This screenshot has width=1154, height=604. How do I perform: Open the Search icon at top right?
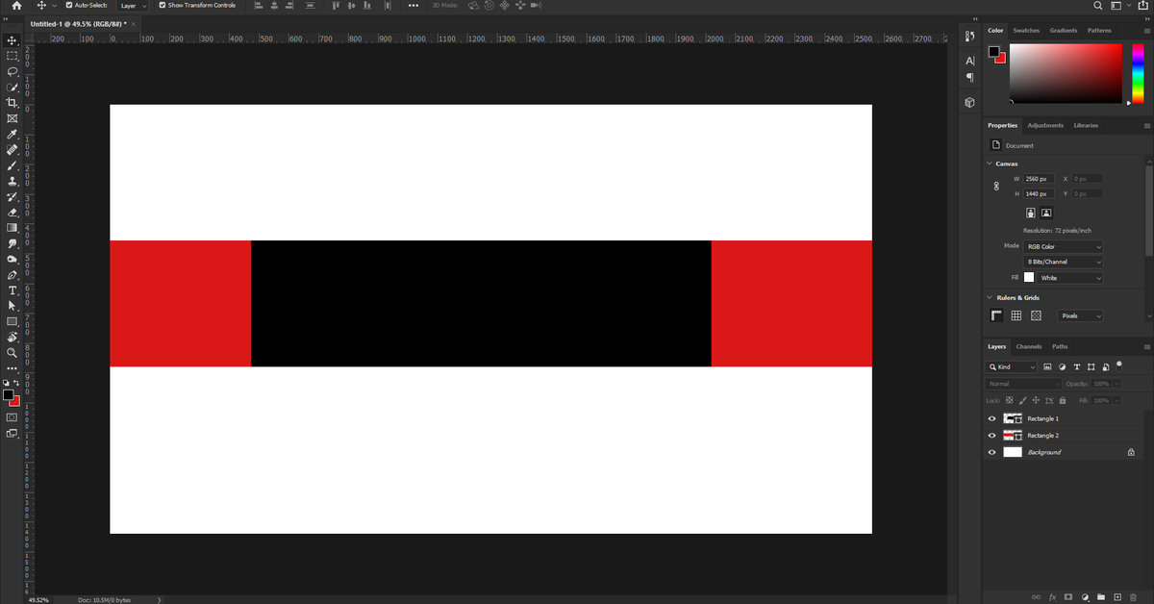(x=1098, y=6)
